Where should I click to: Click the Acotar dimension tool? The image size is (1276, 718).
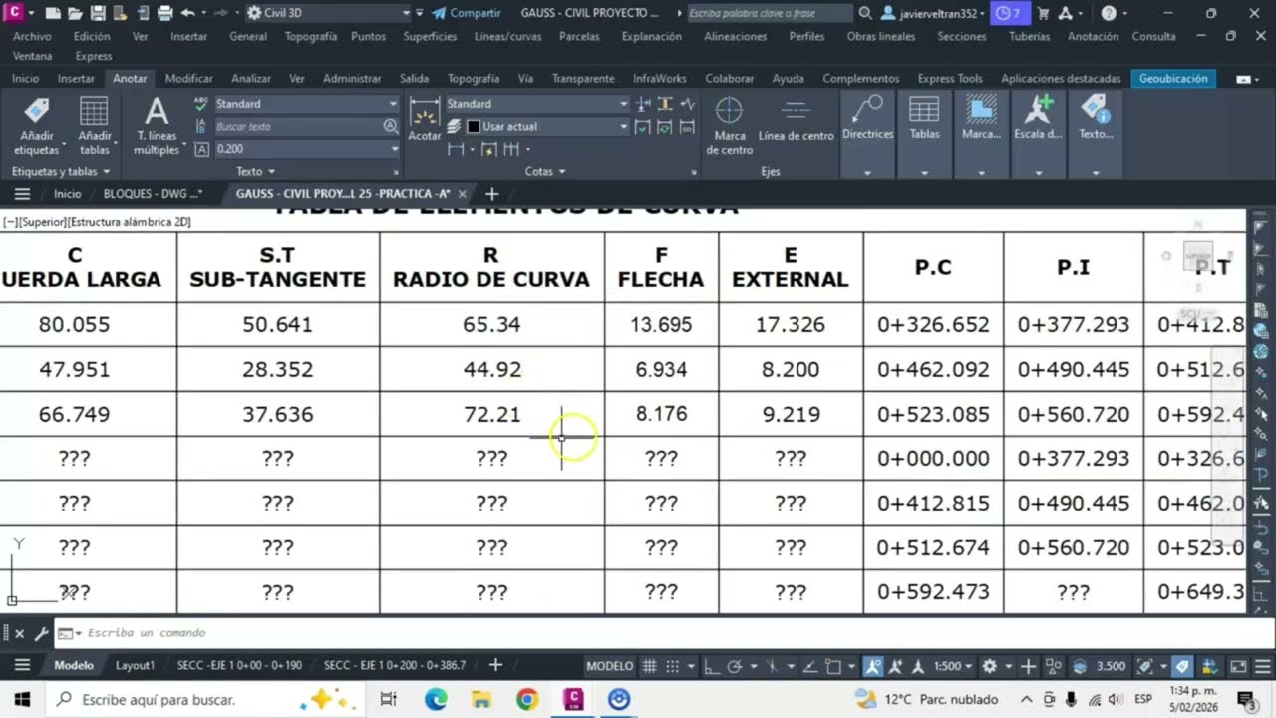coord(425,121)
